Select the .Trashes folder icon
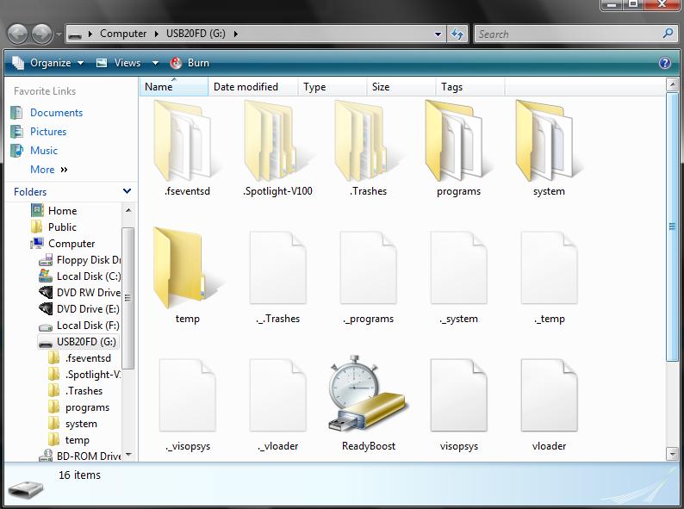 368,140
